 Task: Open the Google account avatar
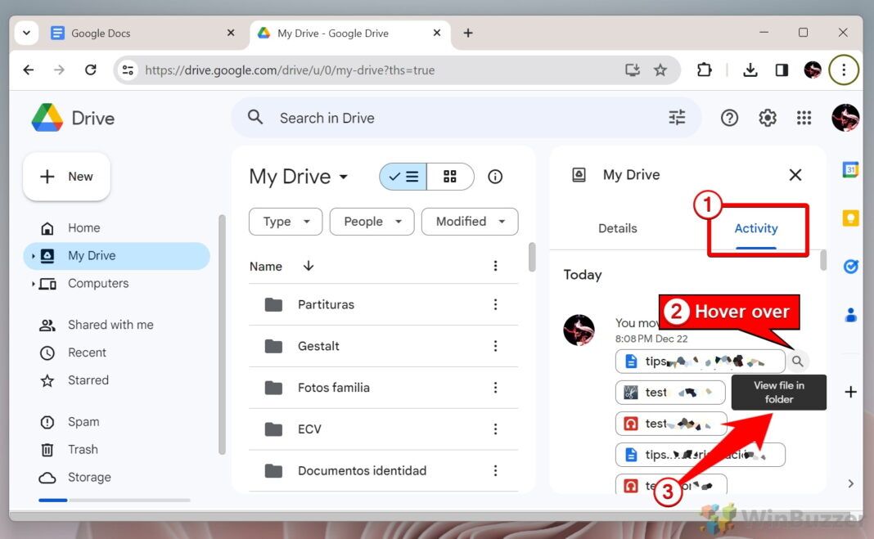pyautogui.click(x=845, y=118)
